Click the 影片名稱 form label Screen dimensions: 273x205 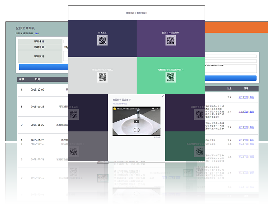pos(40,41)
